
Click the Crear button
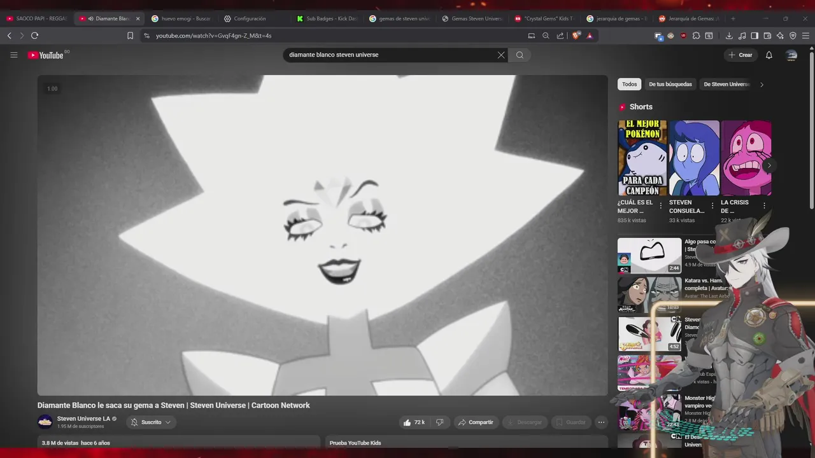pos(741,55)
